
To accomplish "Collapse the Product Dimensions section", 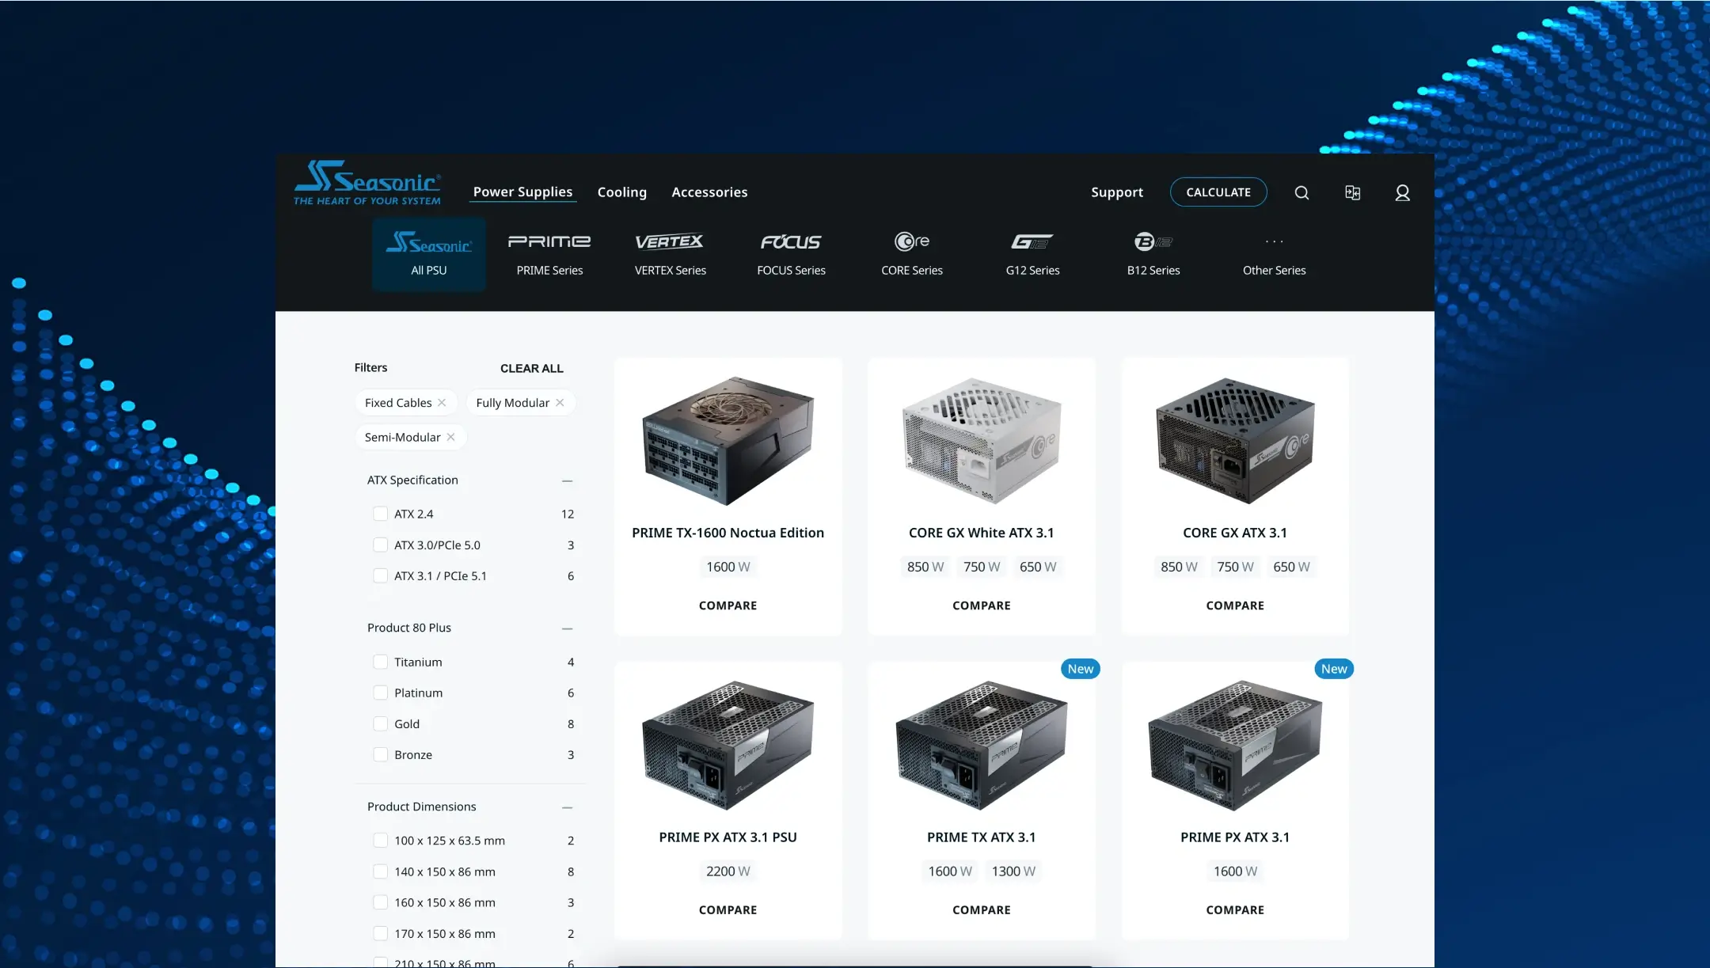I will click(x=567, y=807).
